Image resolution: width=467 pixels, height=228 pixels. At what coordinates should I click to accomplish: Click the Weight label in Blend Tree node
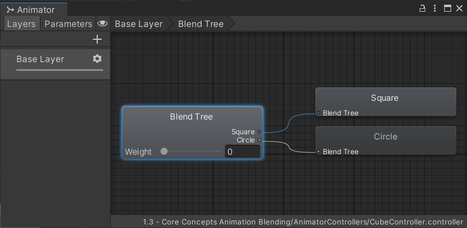(138, 152)
